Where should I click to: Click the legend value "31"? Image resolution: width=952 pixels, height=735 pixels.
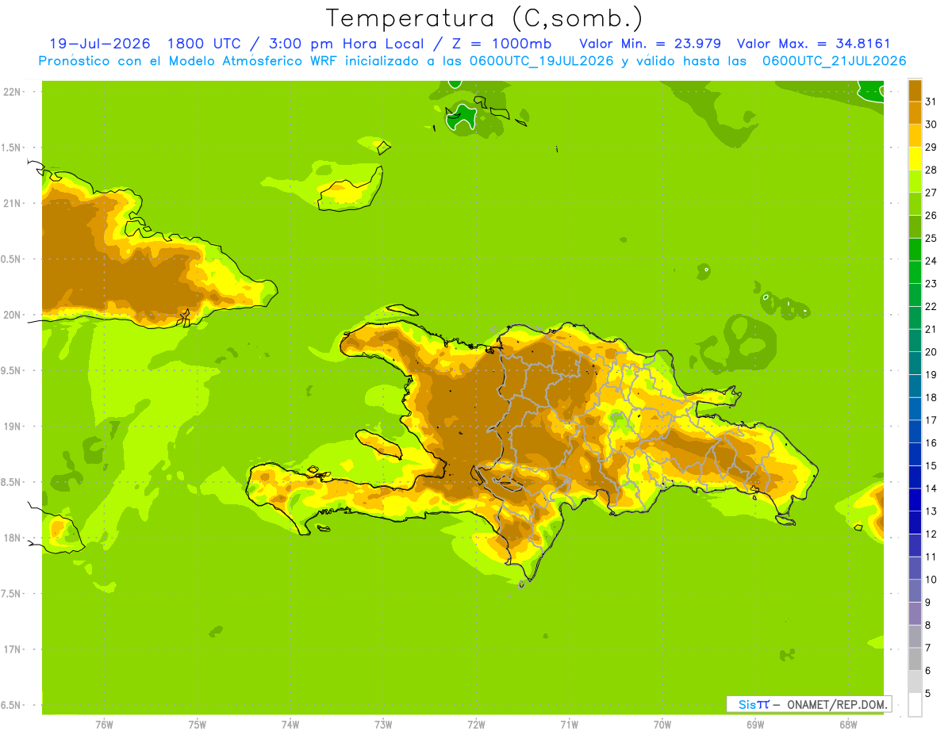(931, 101)
